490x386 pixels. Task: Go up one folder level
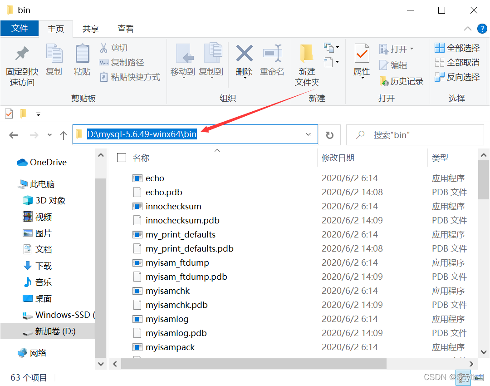[x=64, y=135]
